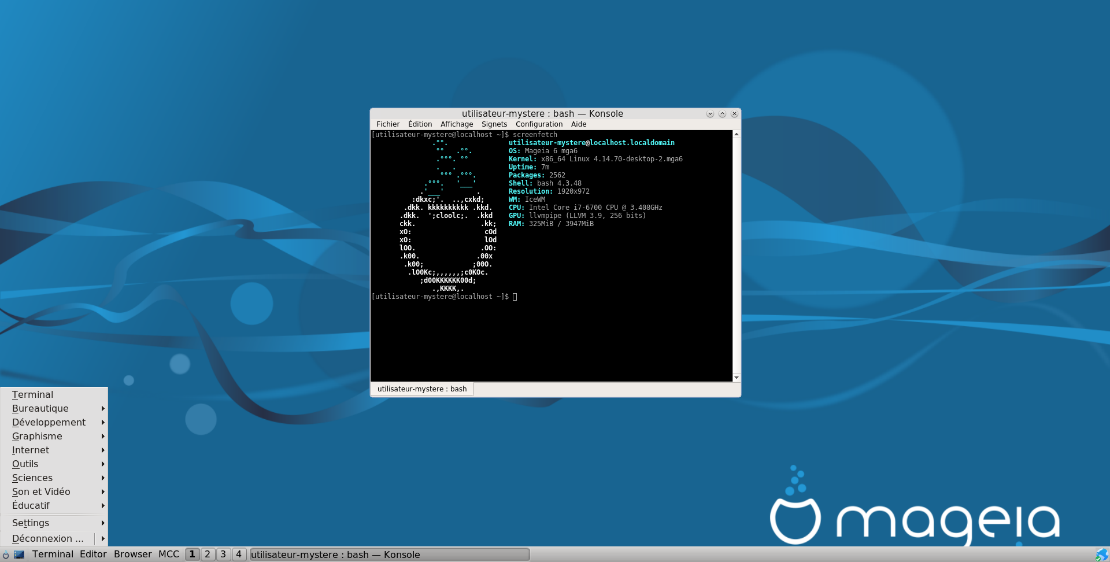Launch Editor from the taskbar

[x=93, y=554]
